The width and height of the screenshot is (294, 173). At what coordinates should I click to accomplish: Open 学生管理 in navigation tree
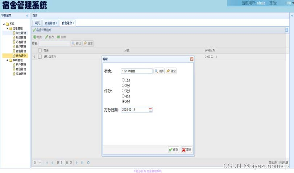[x=21, y=33]
